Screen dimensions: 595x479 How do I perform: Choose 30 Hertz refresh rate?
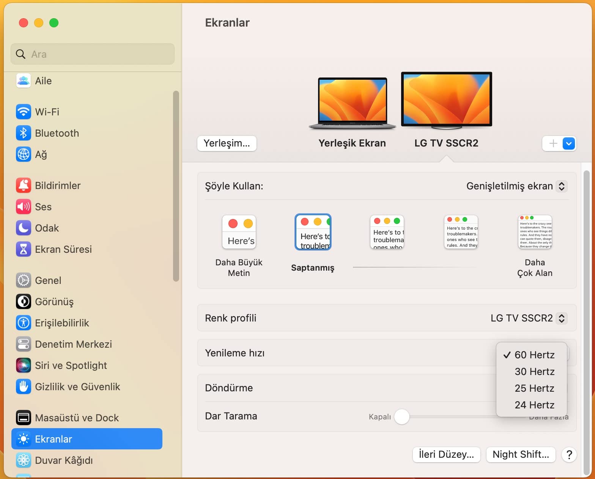point(534,372)
